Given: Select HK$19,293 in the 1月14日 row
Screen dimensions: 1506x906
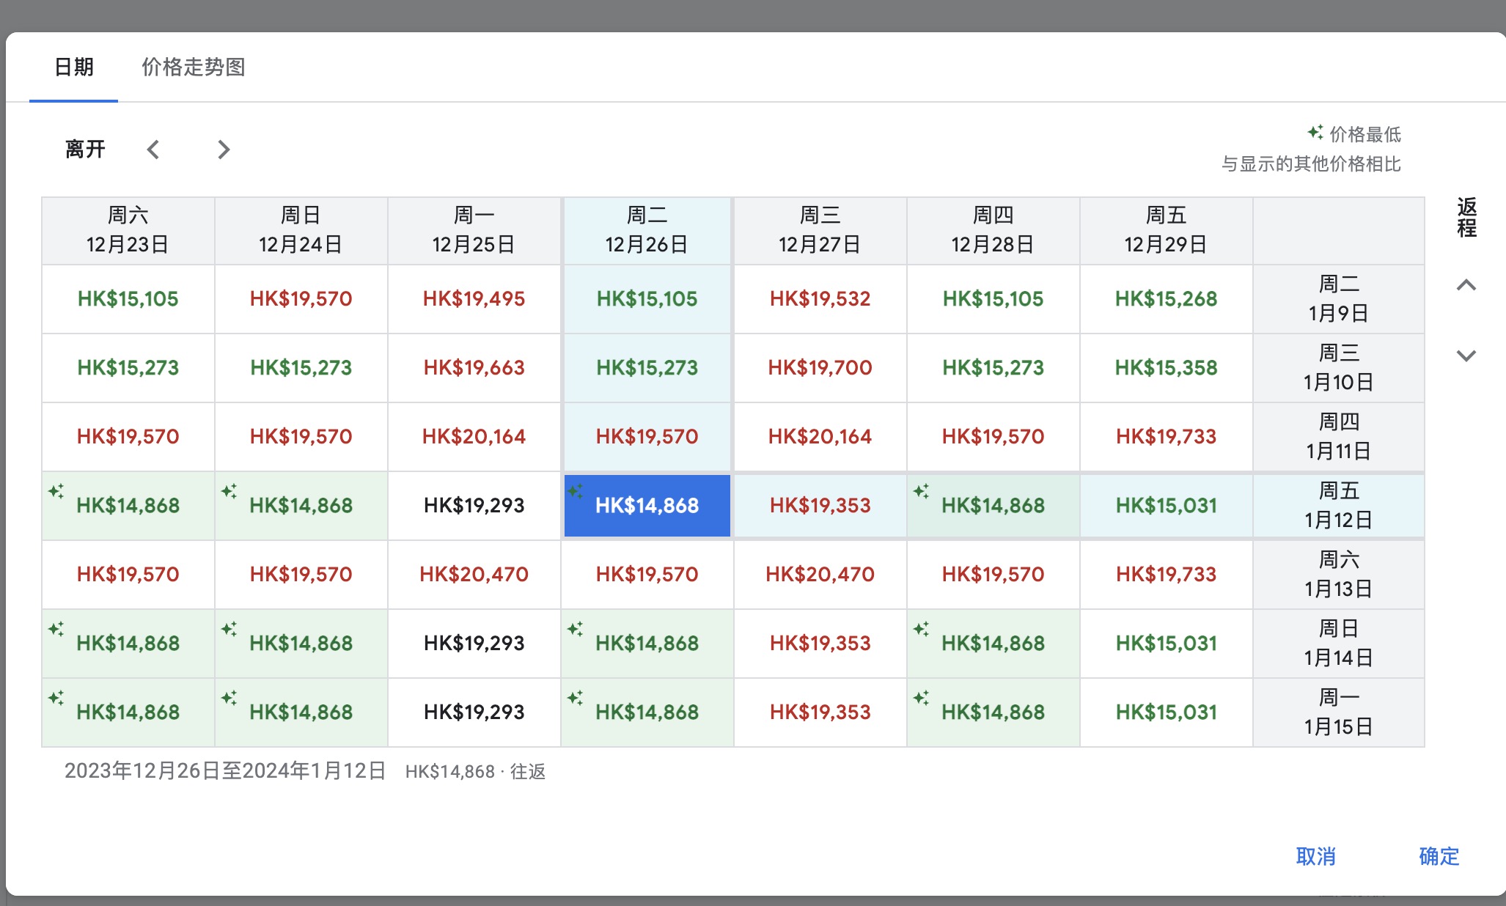Looking at the screenshot, I should tap(474, 644).
